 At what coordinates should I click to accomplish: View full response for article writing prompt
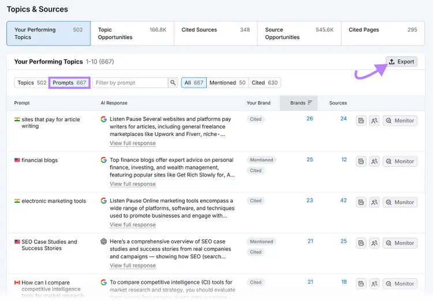[133, 143]
